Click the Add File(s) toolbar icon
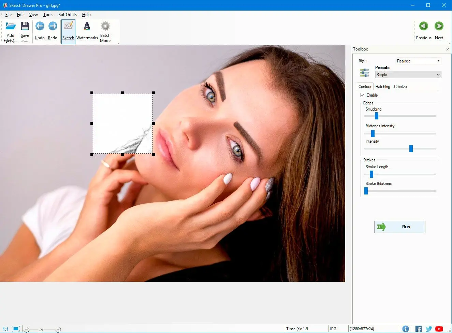The height and width of the screenshot is (333, 452). pos(11,27)
